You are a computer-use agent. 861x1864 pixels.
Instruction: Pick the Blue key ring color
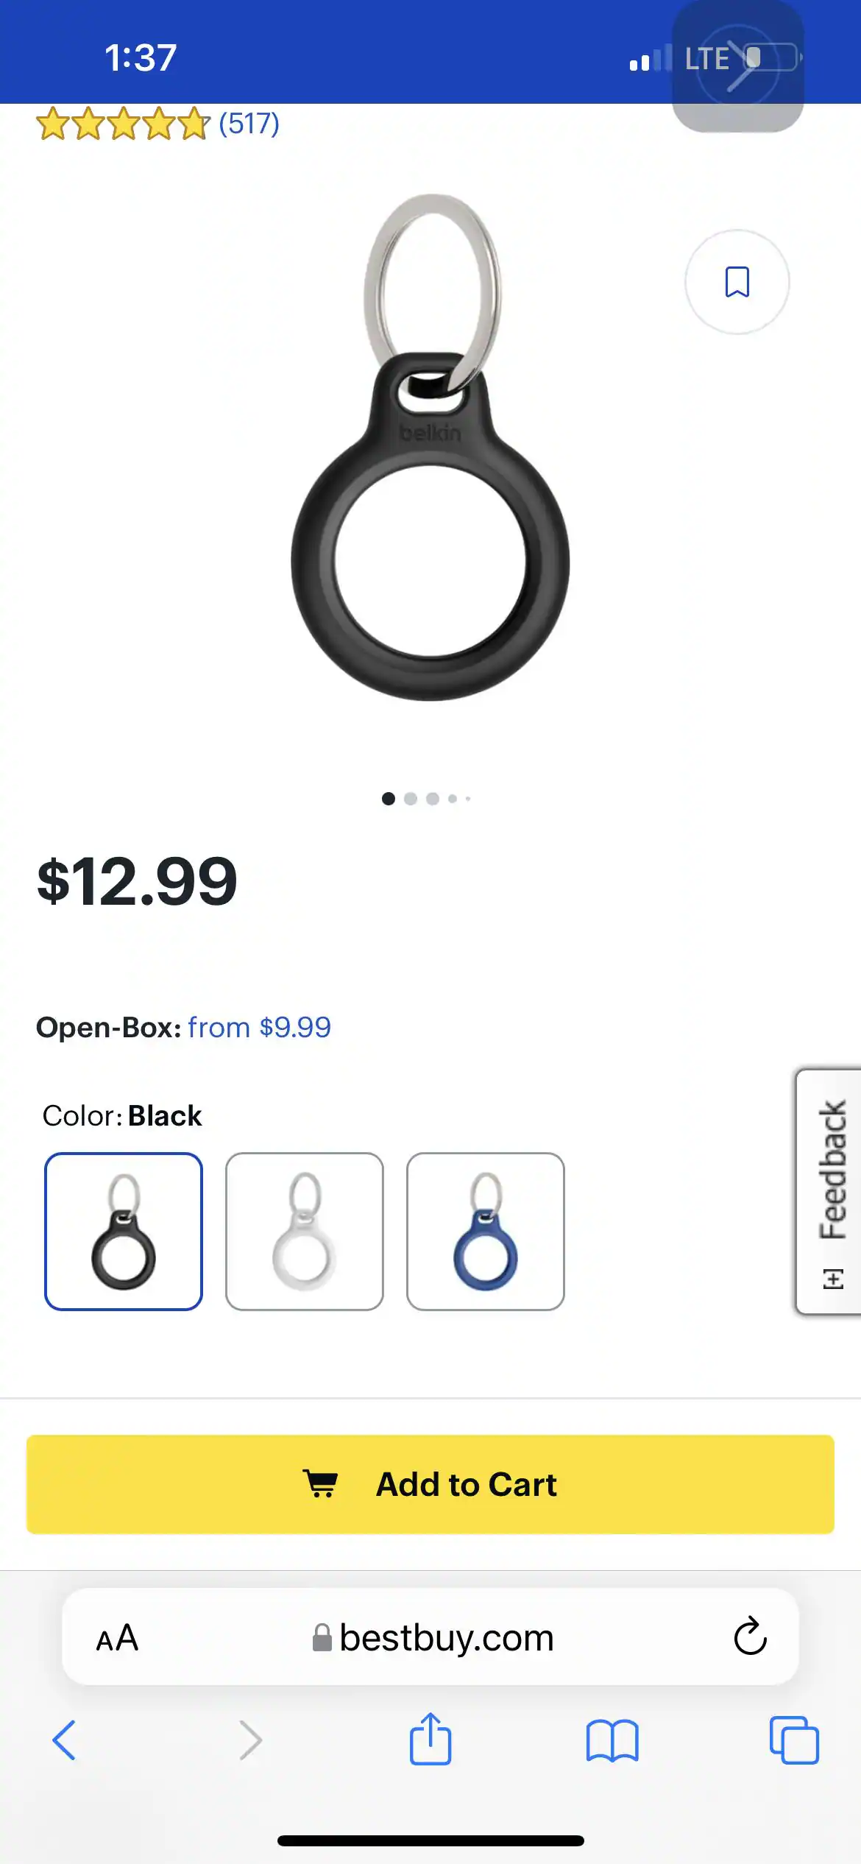[486, 1232]
